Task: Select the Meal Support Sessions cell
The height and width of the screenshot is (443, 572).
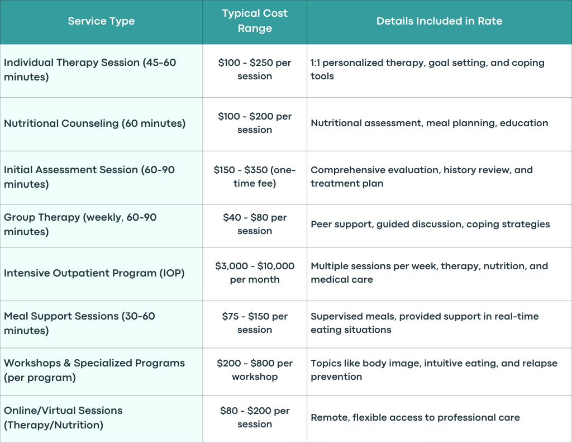Action: (101, 325)
